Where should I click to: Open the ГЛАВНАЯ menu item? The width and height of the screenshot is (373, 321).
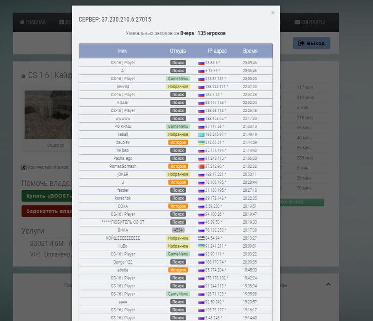pos(32,22)
